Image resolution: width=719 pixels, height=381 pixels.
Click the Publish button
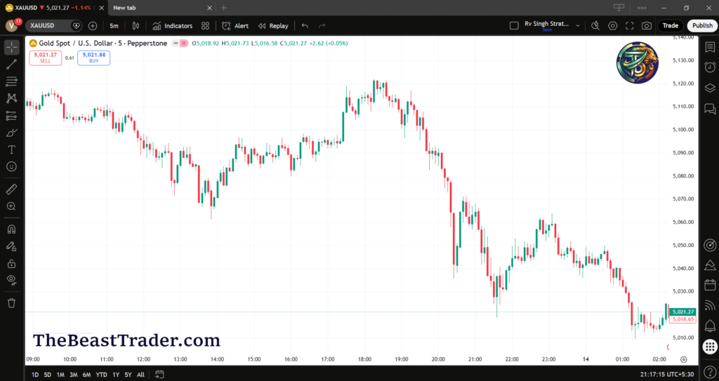click(x=701, y=26)
